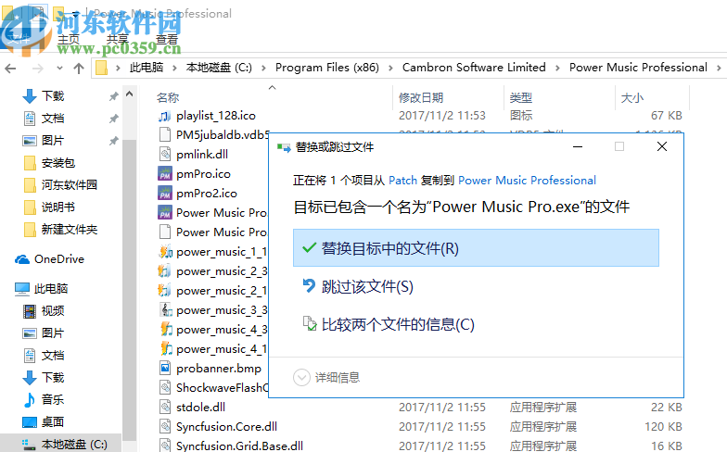The image size is (727, 452).
Task: Select ShockwaveFlash file icon
Action: click(x=165, y=387)
